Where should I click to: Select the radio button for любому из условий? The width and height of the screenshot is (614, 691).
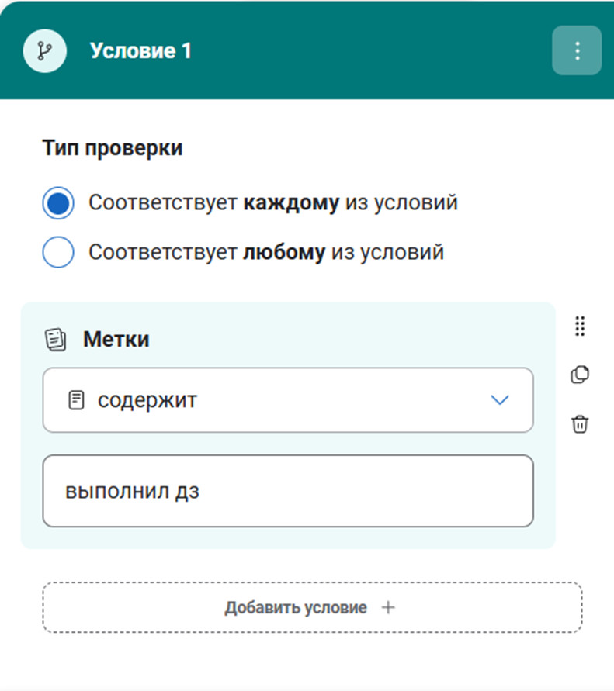[58, 253]
